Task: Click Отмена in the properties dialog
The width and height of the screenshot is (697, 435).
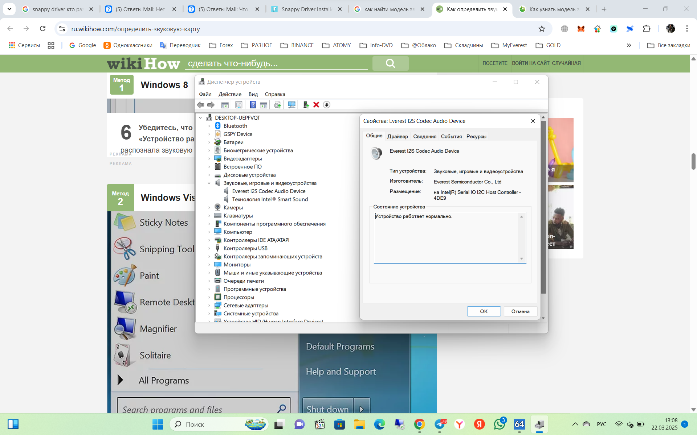Action: click(520, 311)
